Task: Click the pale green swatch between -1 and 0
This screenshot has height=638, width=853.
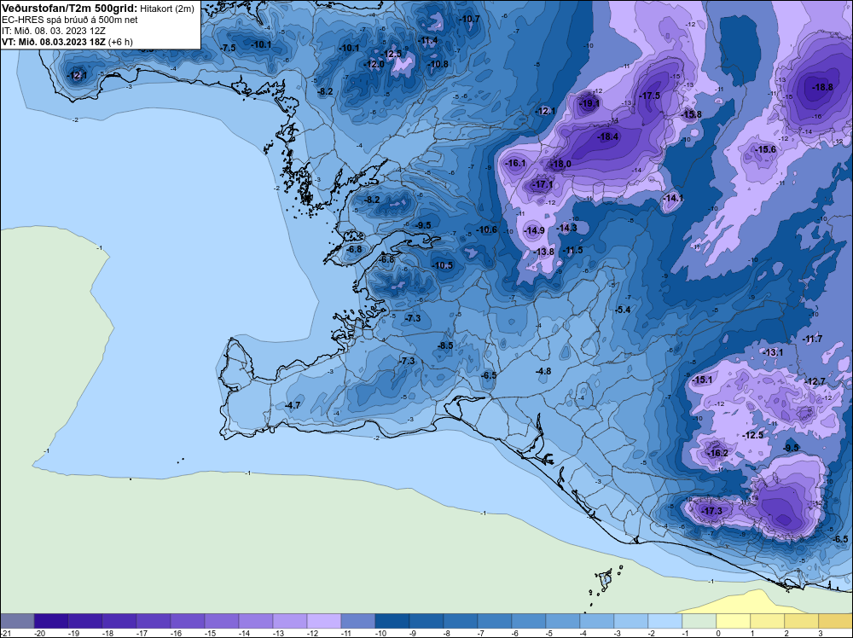Action: point(699,621)
